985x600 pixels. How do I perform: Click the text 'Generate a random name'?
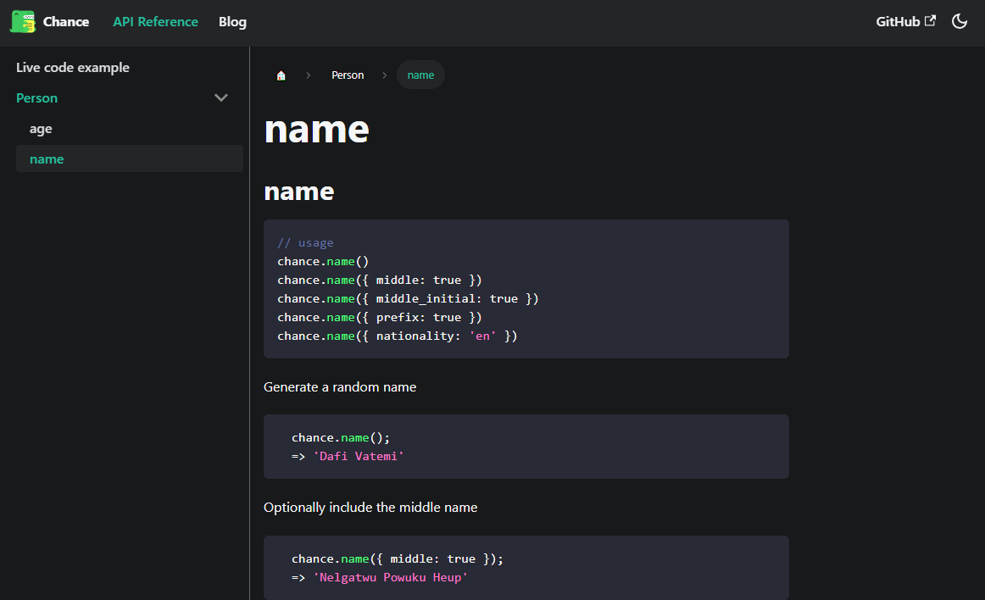tap(340, 387)
